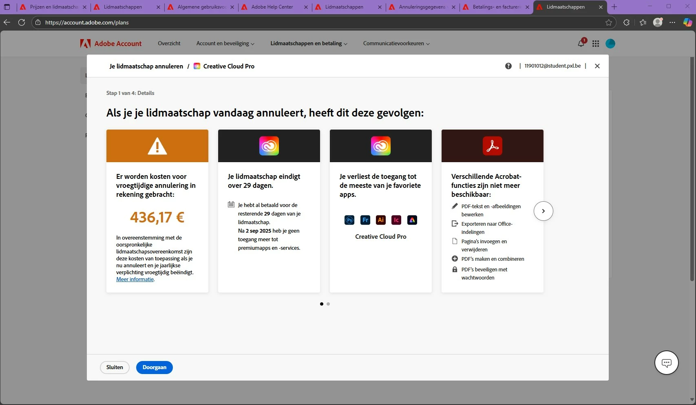The image size is (696, 405).
Task: Go to next card with arrow button
Action: click(544, 211)
